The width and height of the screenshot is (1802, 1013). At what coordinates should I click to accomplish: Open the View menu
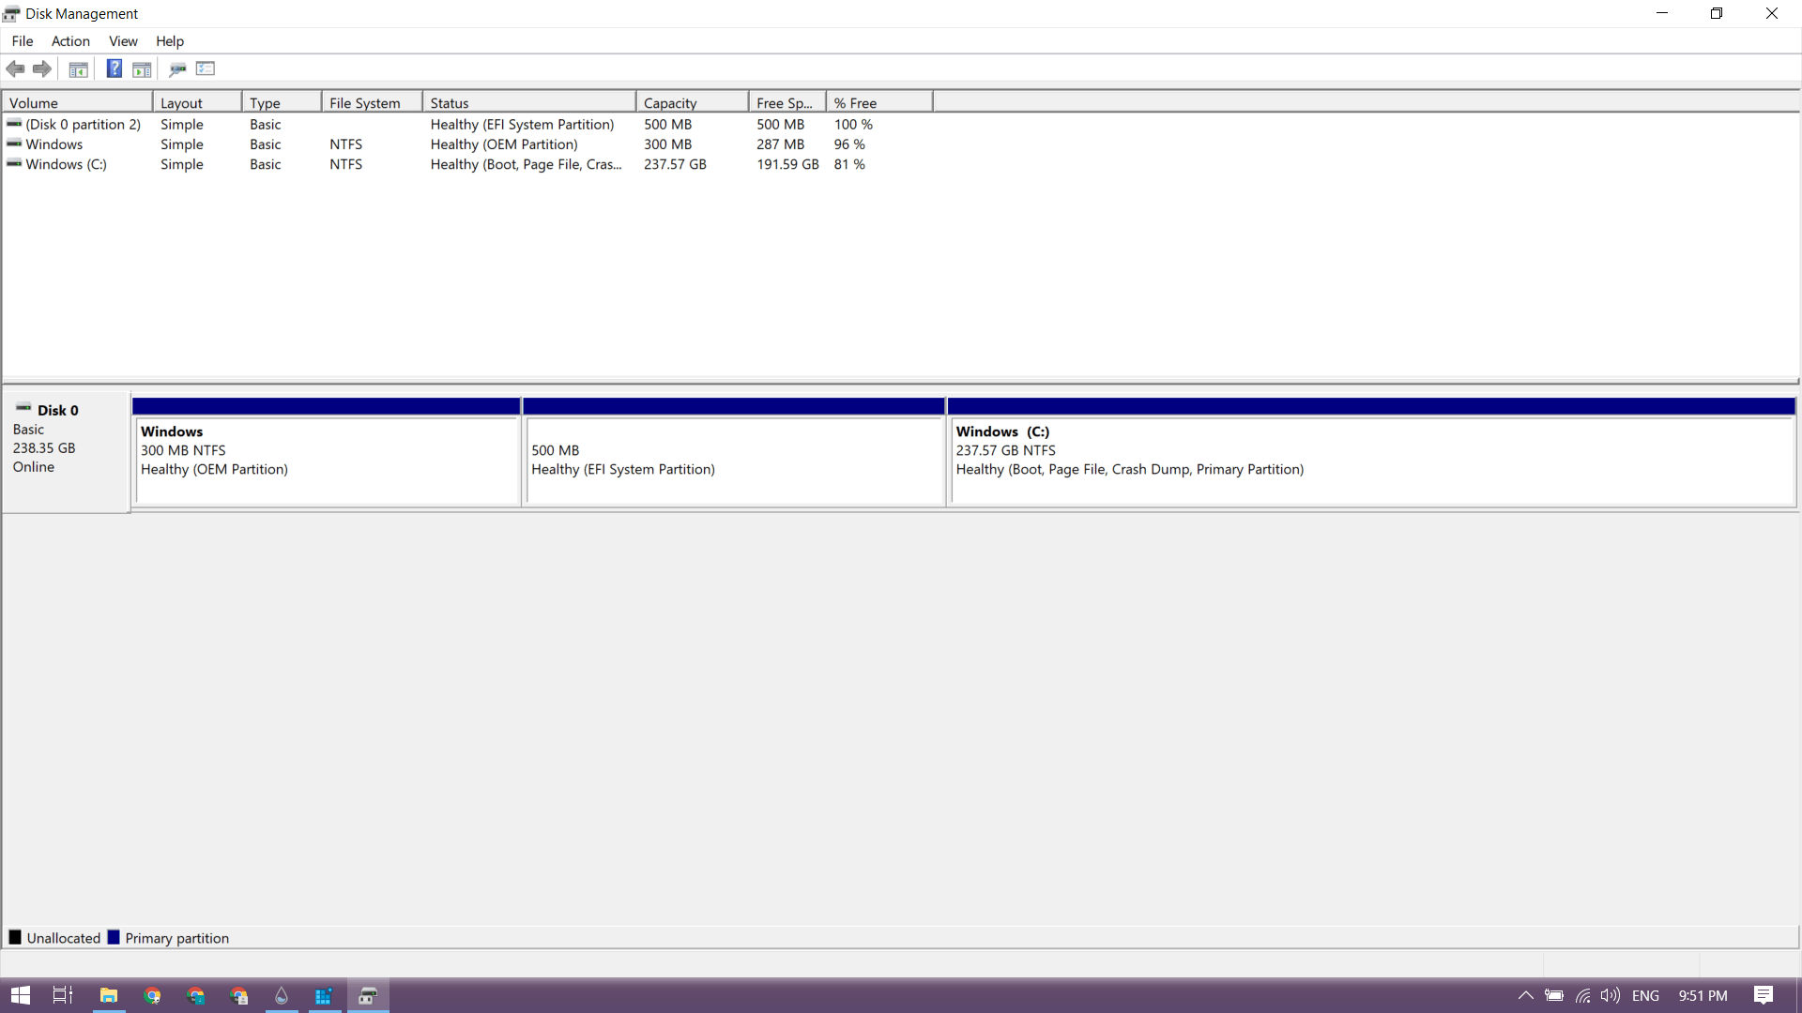[123, 41]
